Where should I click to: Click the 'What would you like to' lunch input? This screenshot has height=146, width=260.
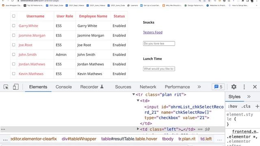tap(159, 69)
